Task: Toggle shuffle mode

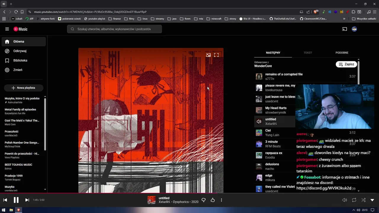Action: click(x=363, y=200)
